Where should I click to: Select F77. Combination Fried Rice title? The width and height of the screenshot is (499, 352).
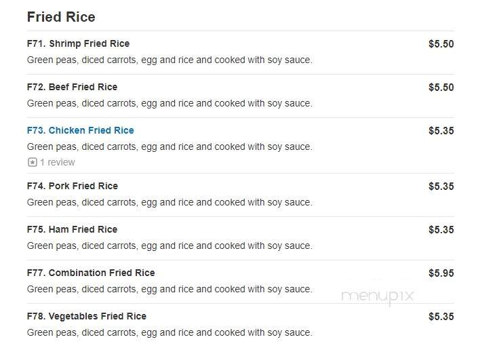pos(91,273)
